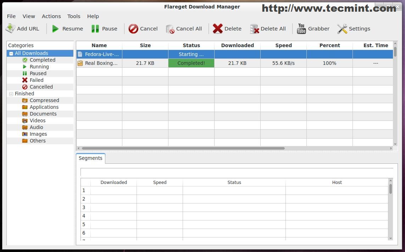The width and height of the screenshot is (405, 252).
Task: Sort downloads by Name column header
Action: pos(99,45)
